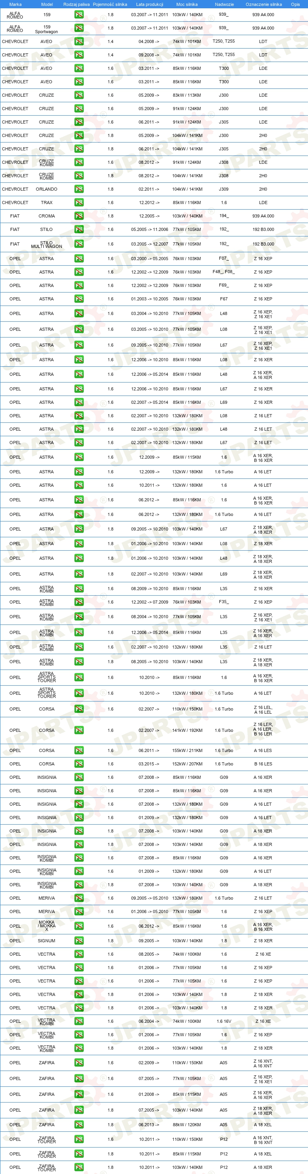Sort by the Rodzaj paliwa header
Viewport: 308px width, 1174px height.
(76, 4)
